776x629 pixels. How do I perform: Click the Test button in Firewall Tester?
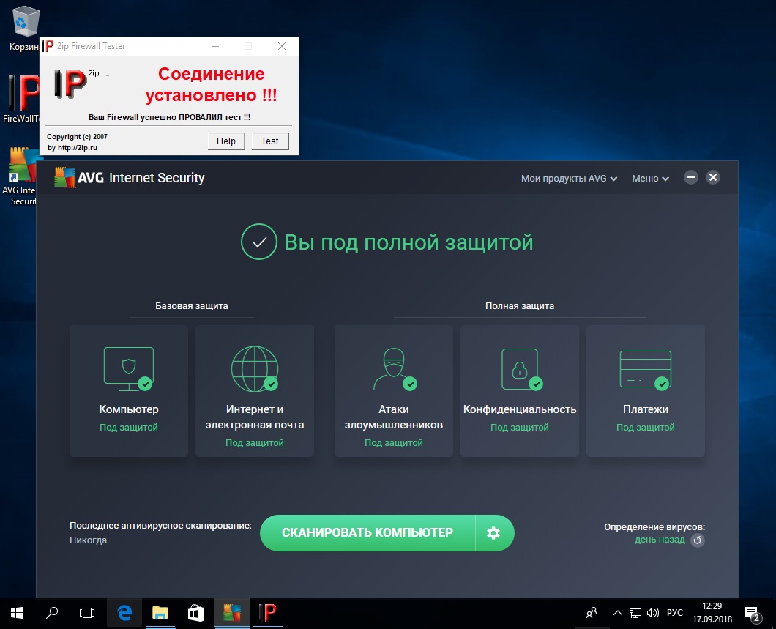[270, 141]
